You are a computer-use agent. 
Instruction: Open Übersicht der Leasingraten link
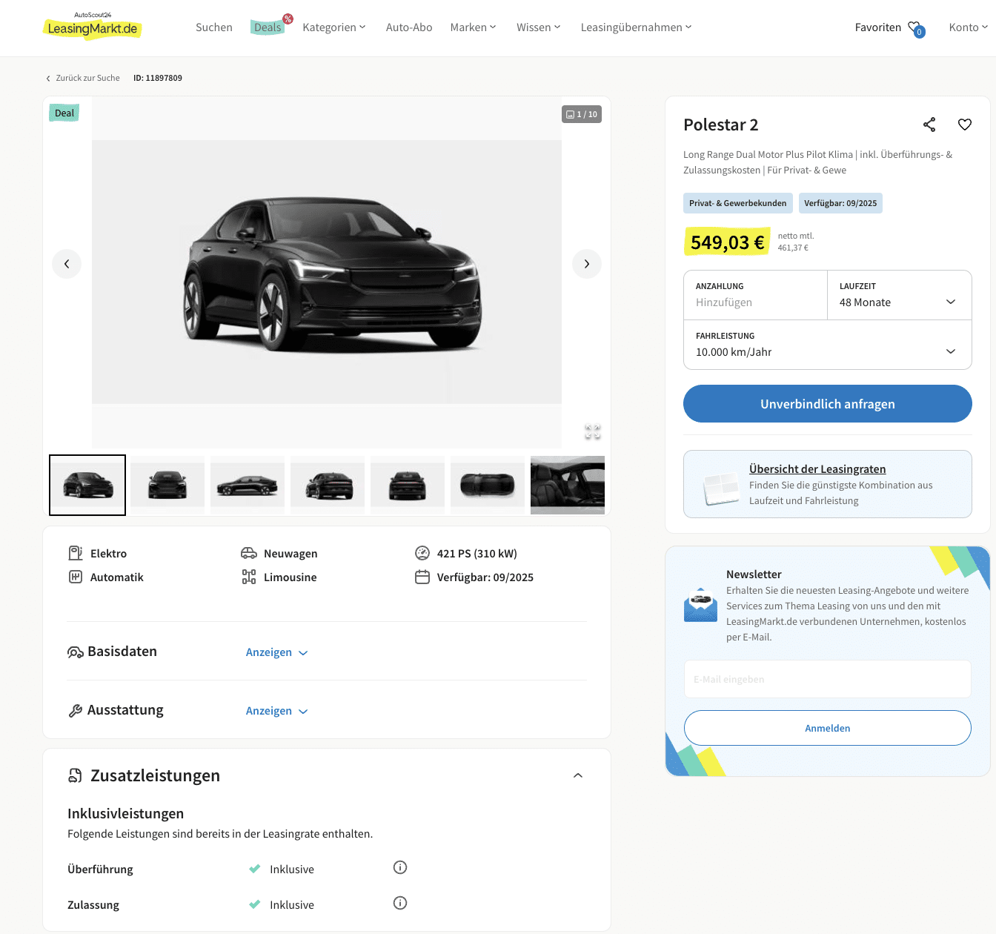817,469
